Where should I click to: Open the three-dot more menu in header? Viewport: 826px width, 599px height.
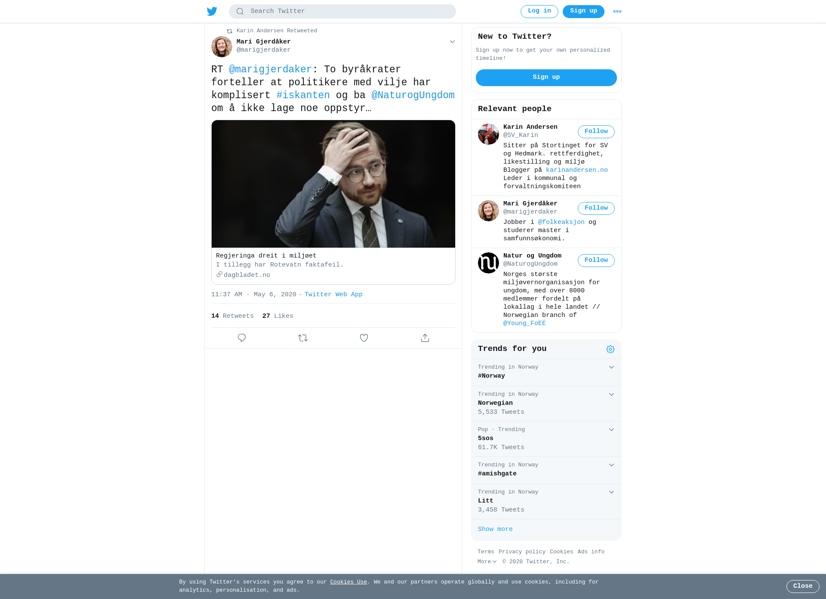point(617,12)
